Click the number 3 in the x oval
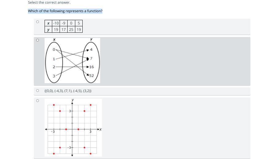The height and width of the screenshot is (159, 271). tap(54, 76)
